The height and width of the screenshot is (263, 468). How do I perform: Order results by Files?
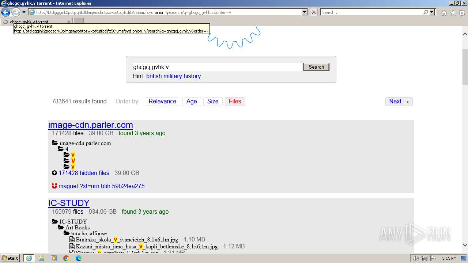[x=235, y=102]
